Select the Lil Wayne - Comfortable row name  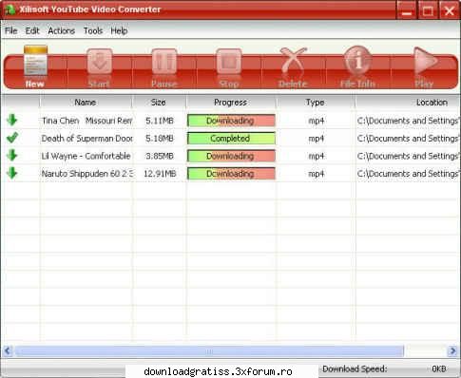point(86,156)
